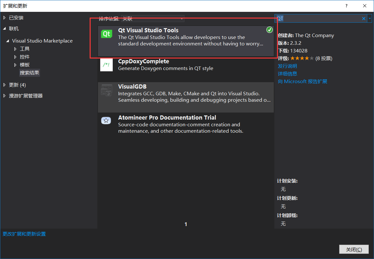
Task: Collapse the Visual Studio Marketplace node
Action: click(x=8, y=41)
